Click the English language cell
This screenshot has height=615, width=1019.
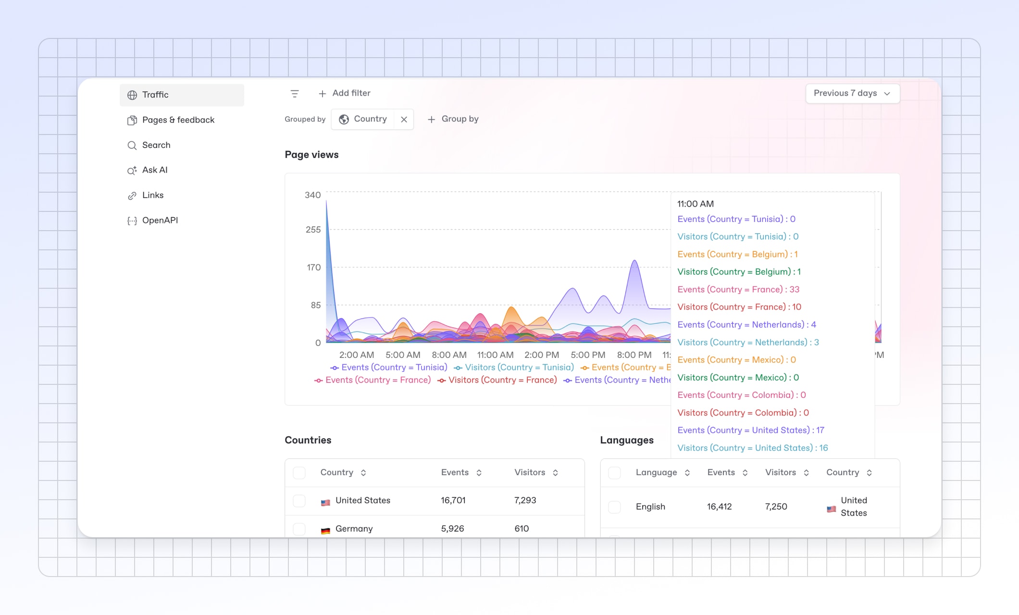pyautogui.click(x=650, y=507)
